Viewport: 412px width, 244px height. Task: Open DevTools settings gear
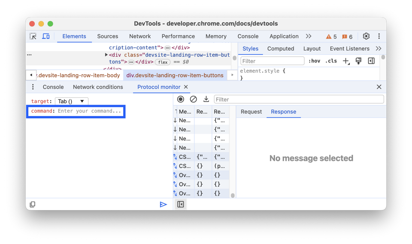[366, 36]
